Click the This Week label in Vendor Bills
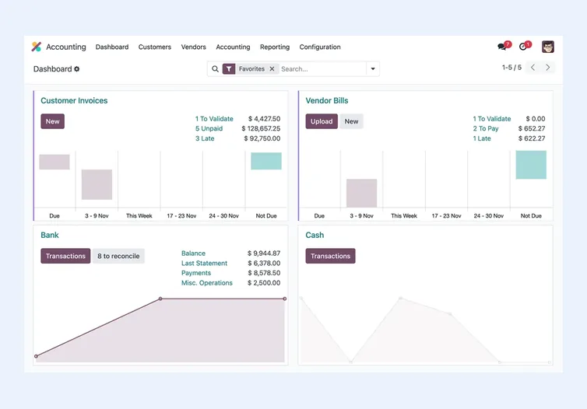The width and height of the screenshot is (587, 409). (404, 215)
